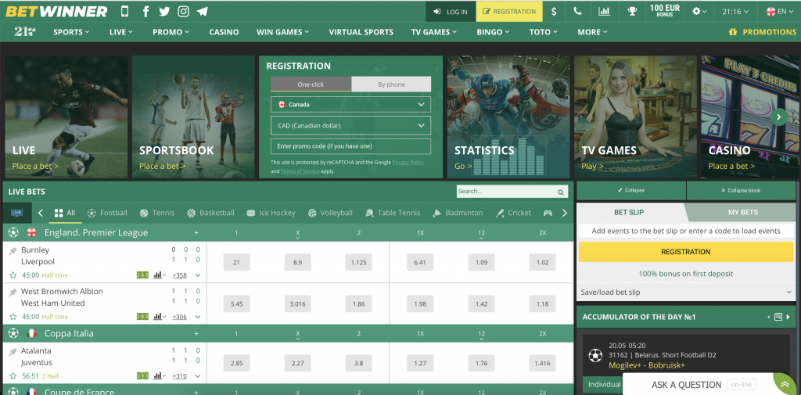
Task: Filter live bets by Football
Action: coord(107,213)
